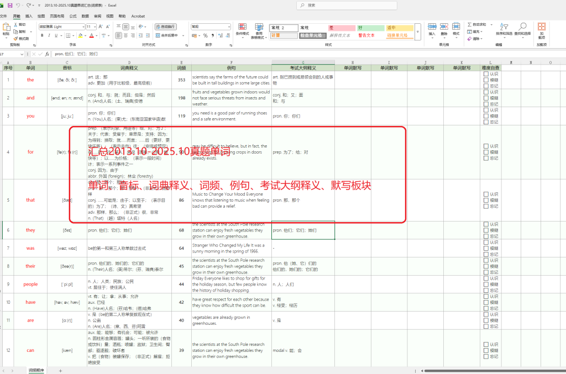
Task: Switch to the 公式 (Formulas) tab
Action: pyautogui.click(x=73, y=17)
